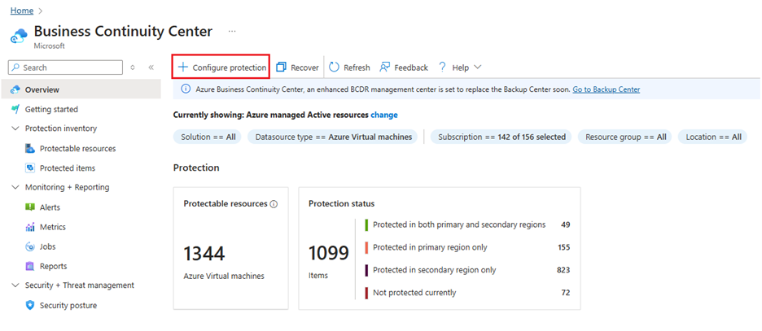Open the Metrics chart icon
762x331 pixels.
click(30, 227)
